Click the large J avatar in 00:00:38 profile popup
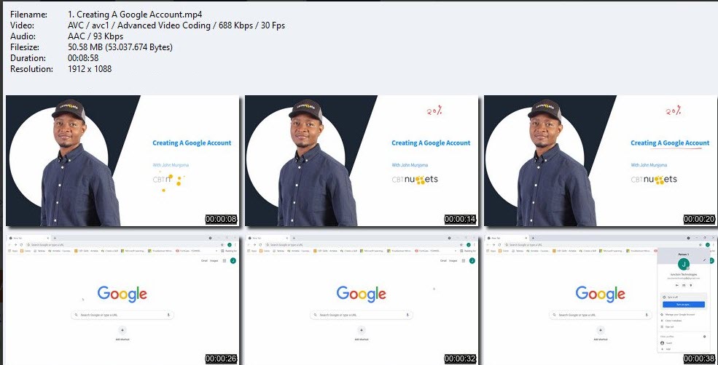The image size is (718, 365). 683,264
